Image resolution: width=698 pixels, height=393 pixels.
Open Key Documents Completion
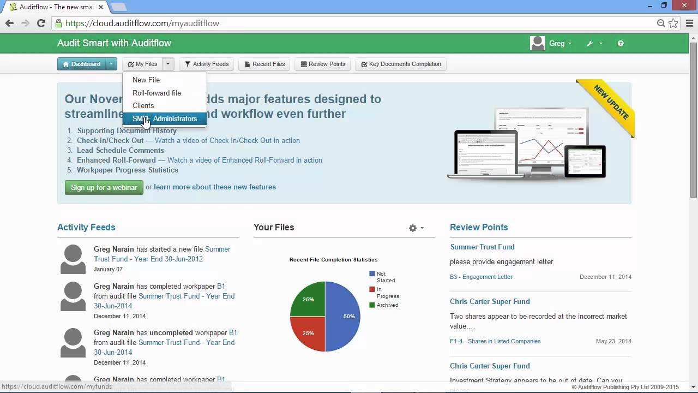coord(401,64)
